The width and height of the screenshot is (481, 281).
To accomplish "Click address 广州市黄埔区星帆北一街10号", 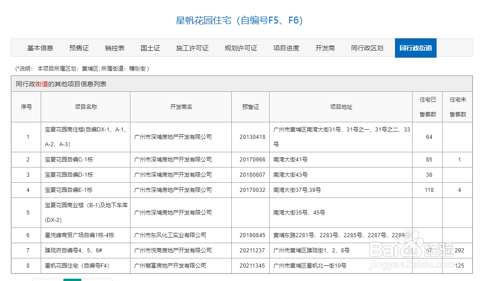I will [x=310, y=266].
